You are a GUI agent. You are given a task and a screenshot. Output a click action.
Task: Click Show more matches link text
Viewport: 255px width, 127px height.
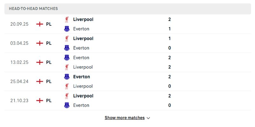[125, 118]
